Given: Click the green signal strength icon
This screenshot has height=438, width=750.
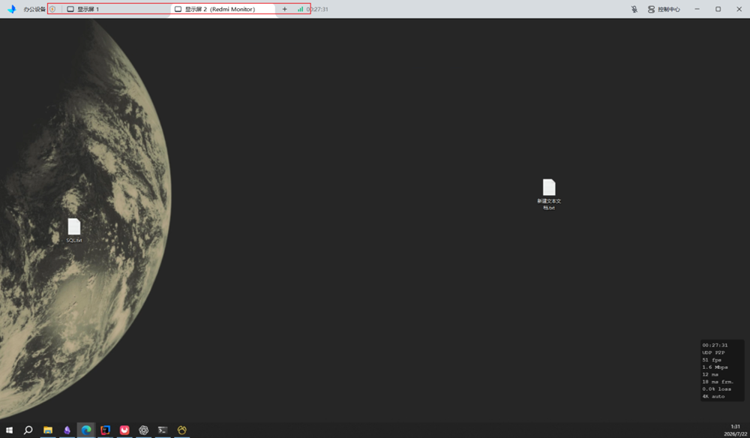Looking at the screenshot, I should (301, 9).
